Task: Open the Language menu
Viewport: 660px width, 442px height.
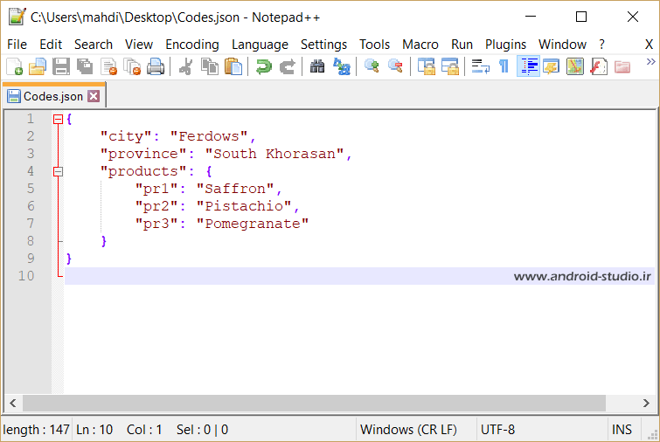Action: (260, 45)
